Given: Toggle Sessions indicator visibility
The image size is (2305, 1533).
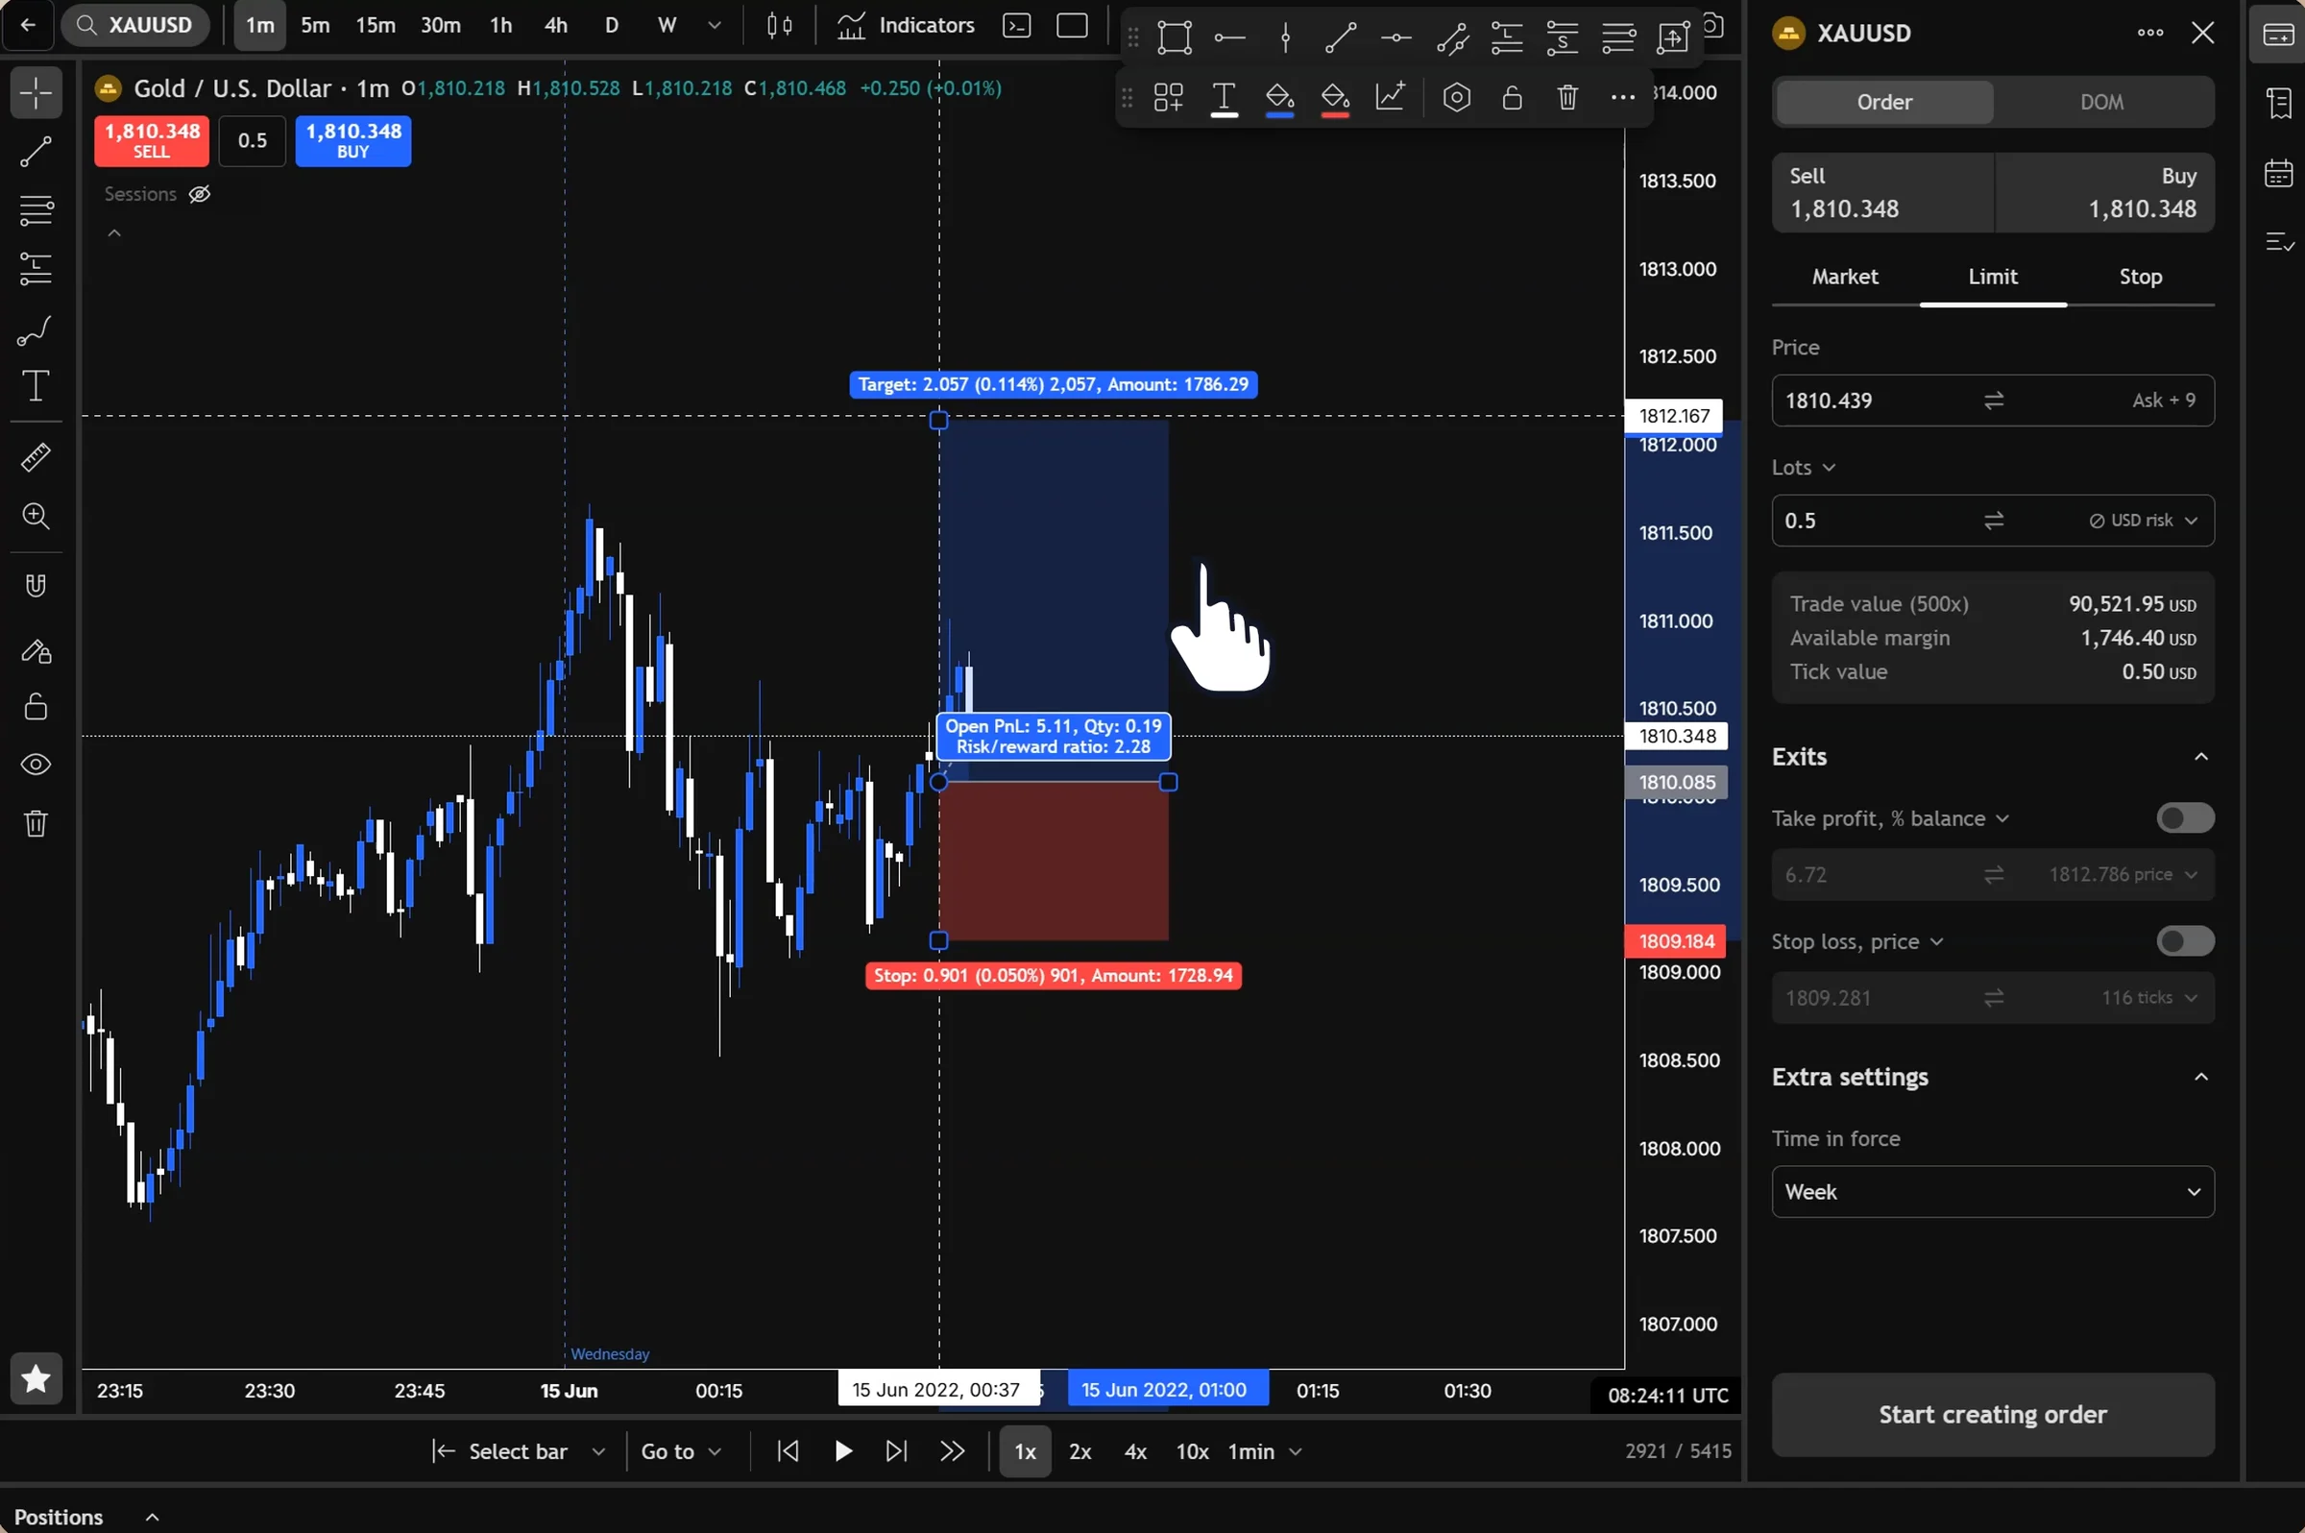Looking at the screenshot, I should 200,195.
